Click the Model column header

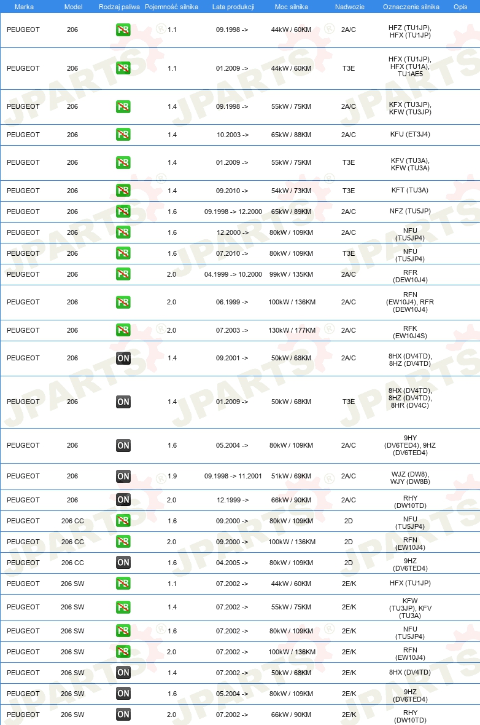tap(74, 7)
